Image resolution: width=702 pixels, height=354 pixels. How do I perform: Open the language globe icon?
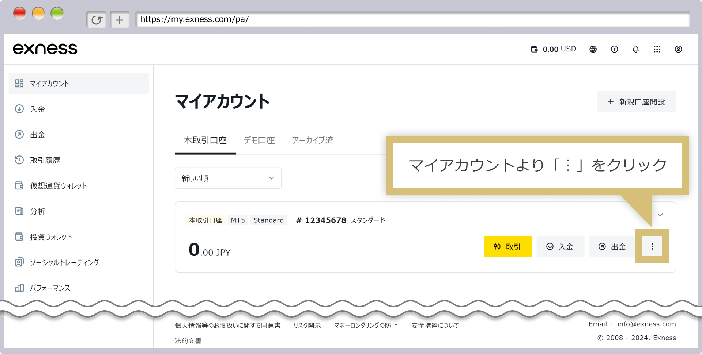(593, 49)
